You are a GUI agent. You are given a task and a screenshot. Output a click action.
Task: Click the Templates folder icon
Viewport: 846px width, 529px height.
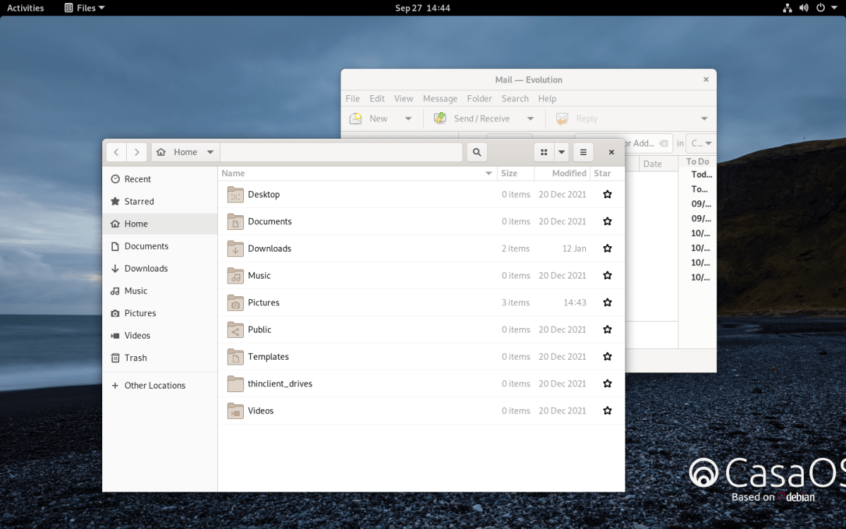pos(235,357)
